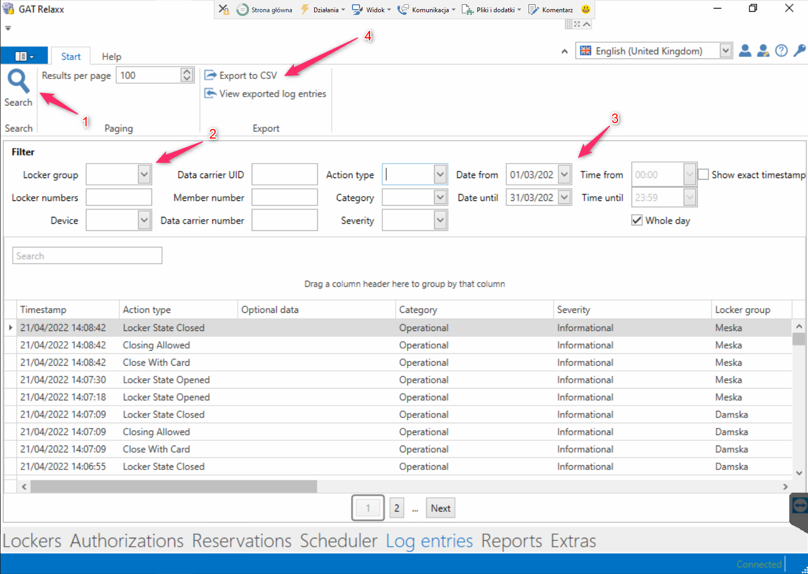Image resolution: width=808 pixels, height=574 pixels.
Task: Click the Export to CSV icon
Action: point(210,76)
